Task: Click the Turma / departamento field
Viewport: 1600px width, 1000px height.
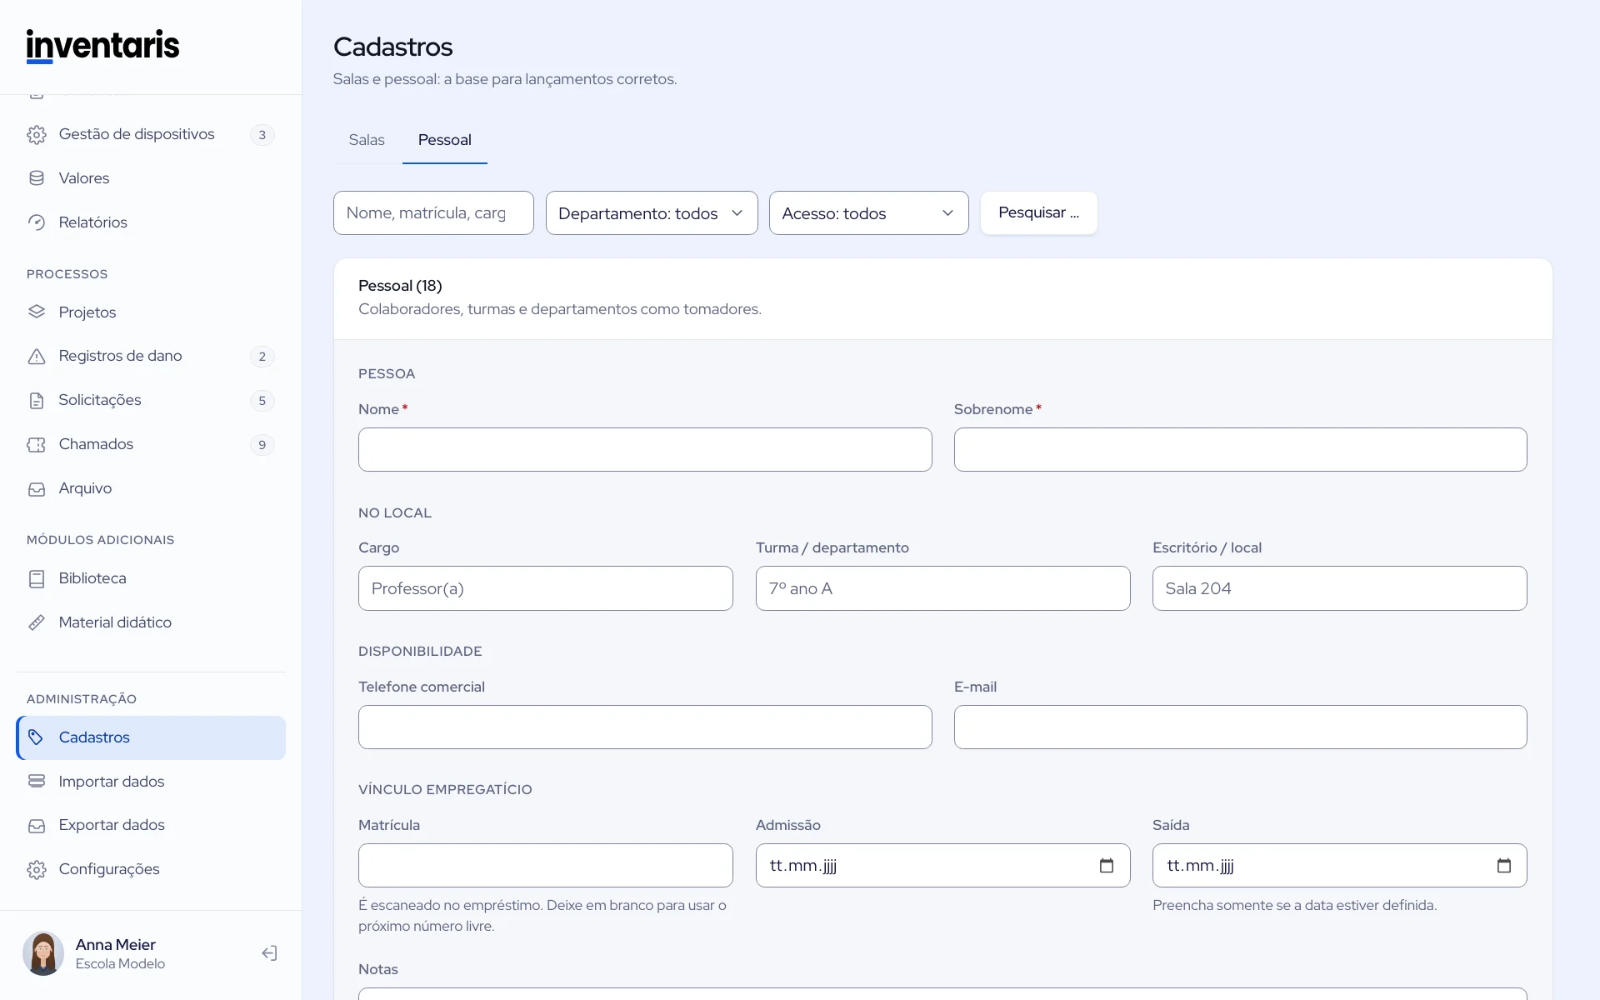Action: click(x=942, y=588)
